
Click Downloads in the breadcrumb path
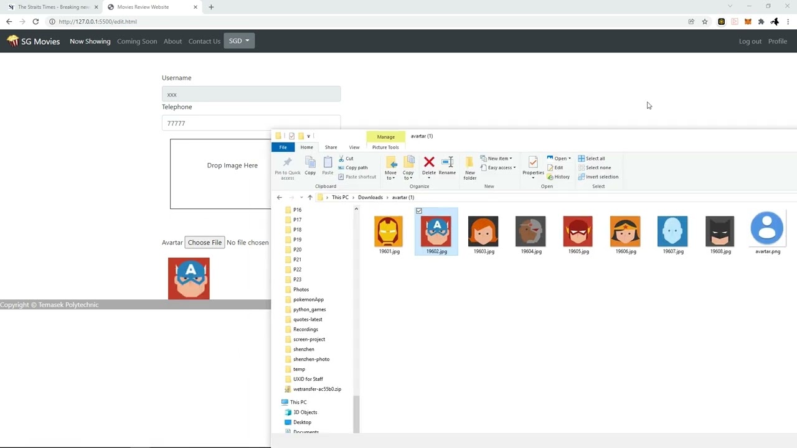(x=370, y=197)
